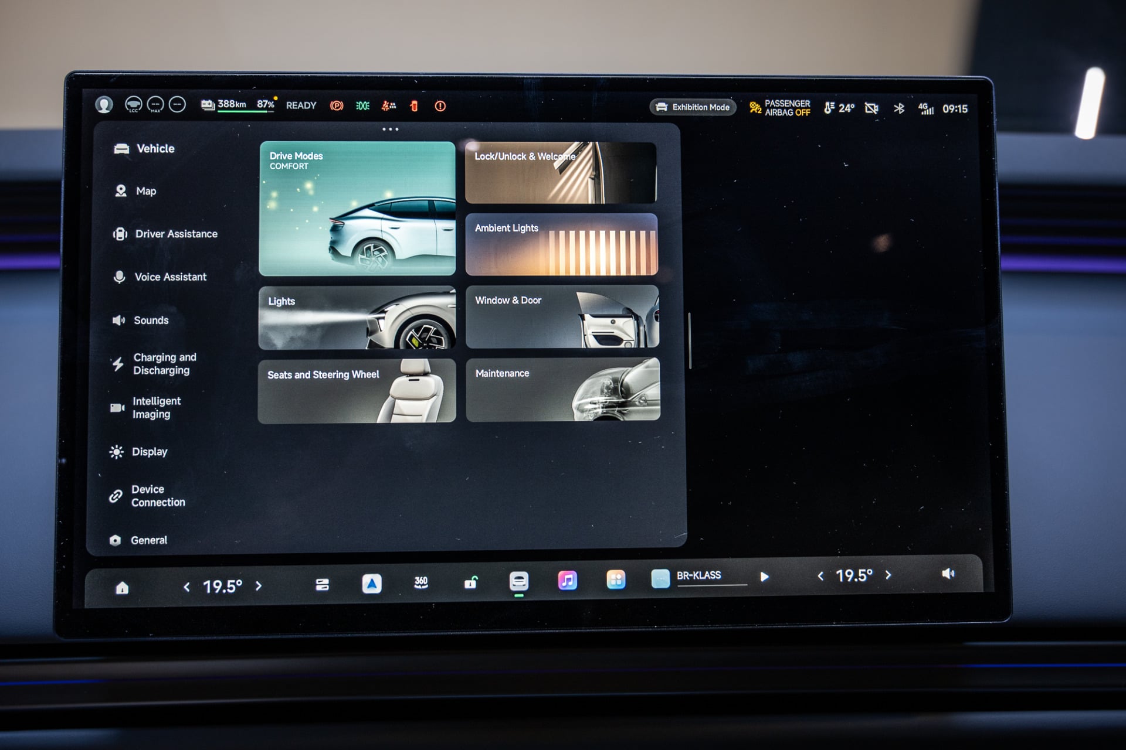This screenshot has width=1126, height=750.
Task: Play the BR-KLASS radio station
Action: point(764,577)
